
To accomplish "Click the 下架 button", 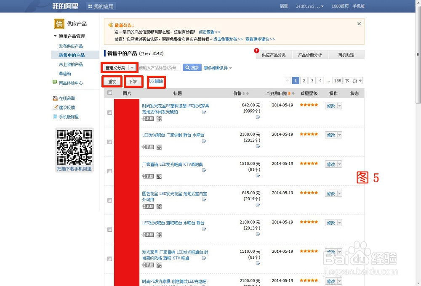I will pos(133,82).
